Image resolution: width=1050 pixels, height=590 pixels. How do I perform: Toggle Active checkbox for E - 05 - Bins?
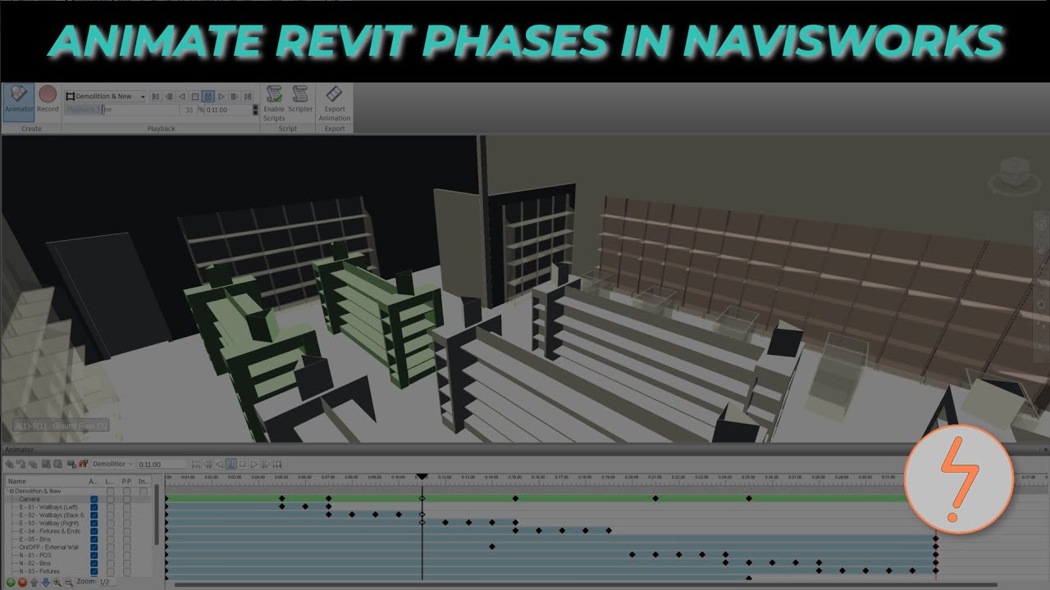click(x=94, y=539)
